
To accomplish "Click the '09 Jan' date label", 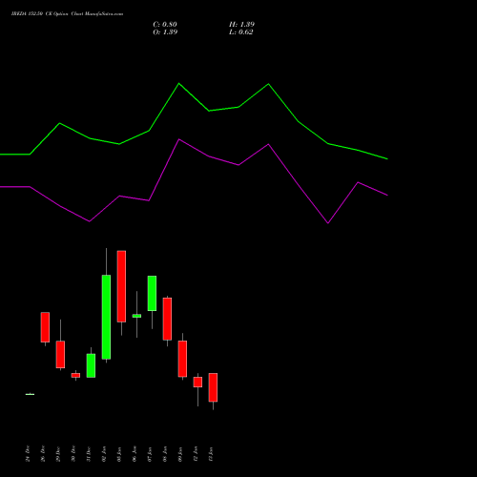I will tap(180, 453).
